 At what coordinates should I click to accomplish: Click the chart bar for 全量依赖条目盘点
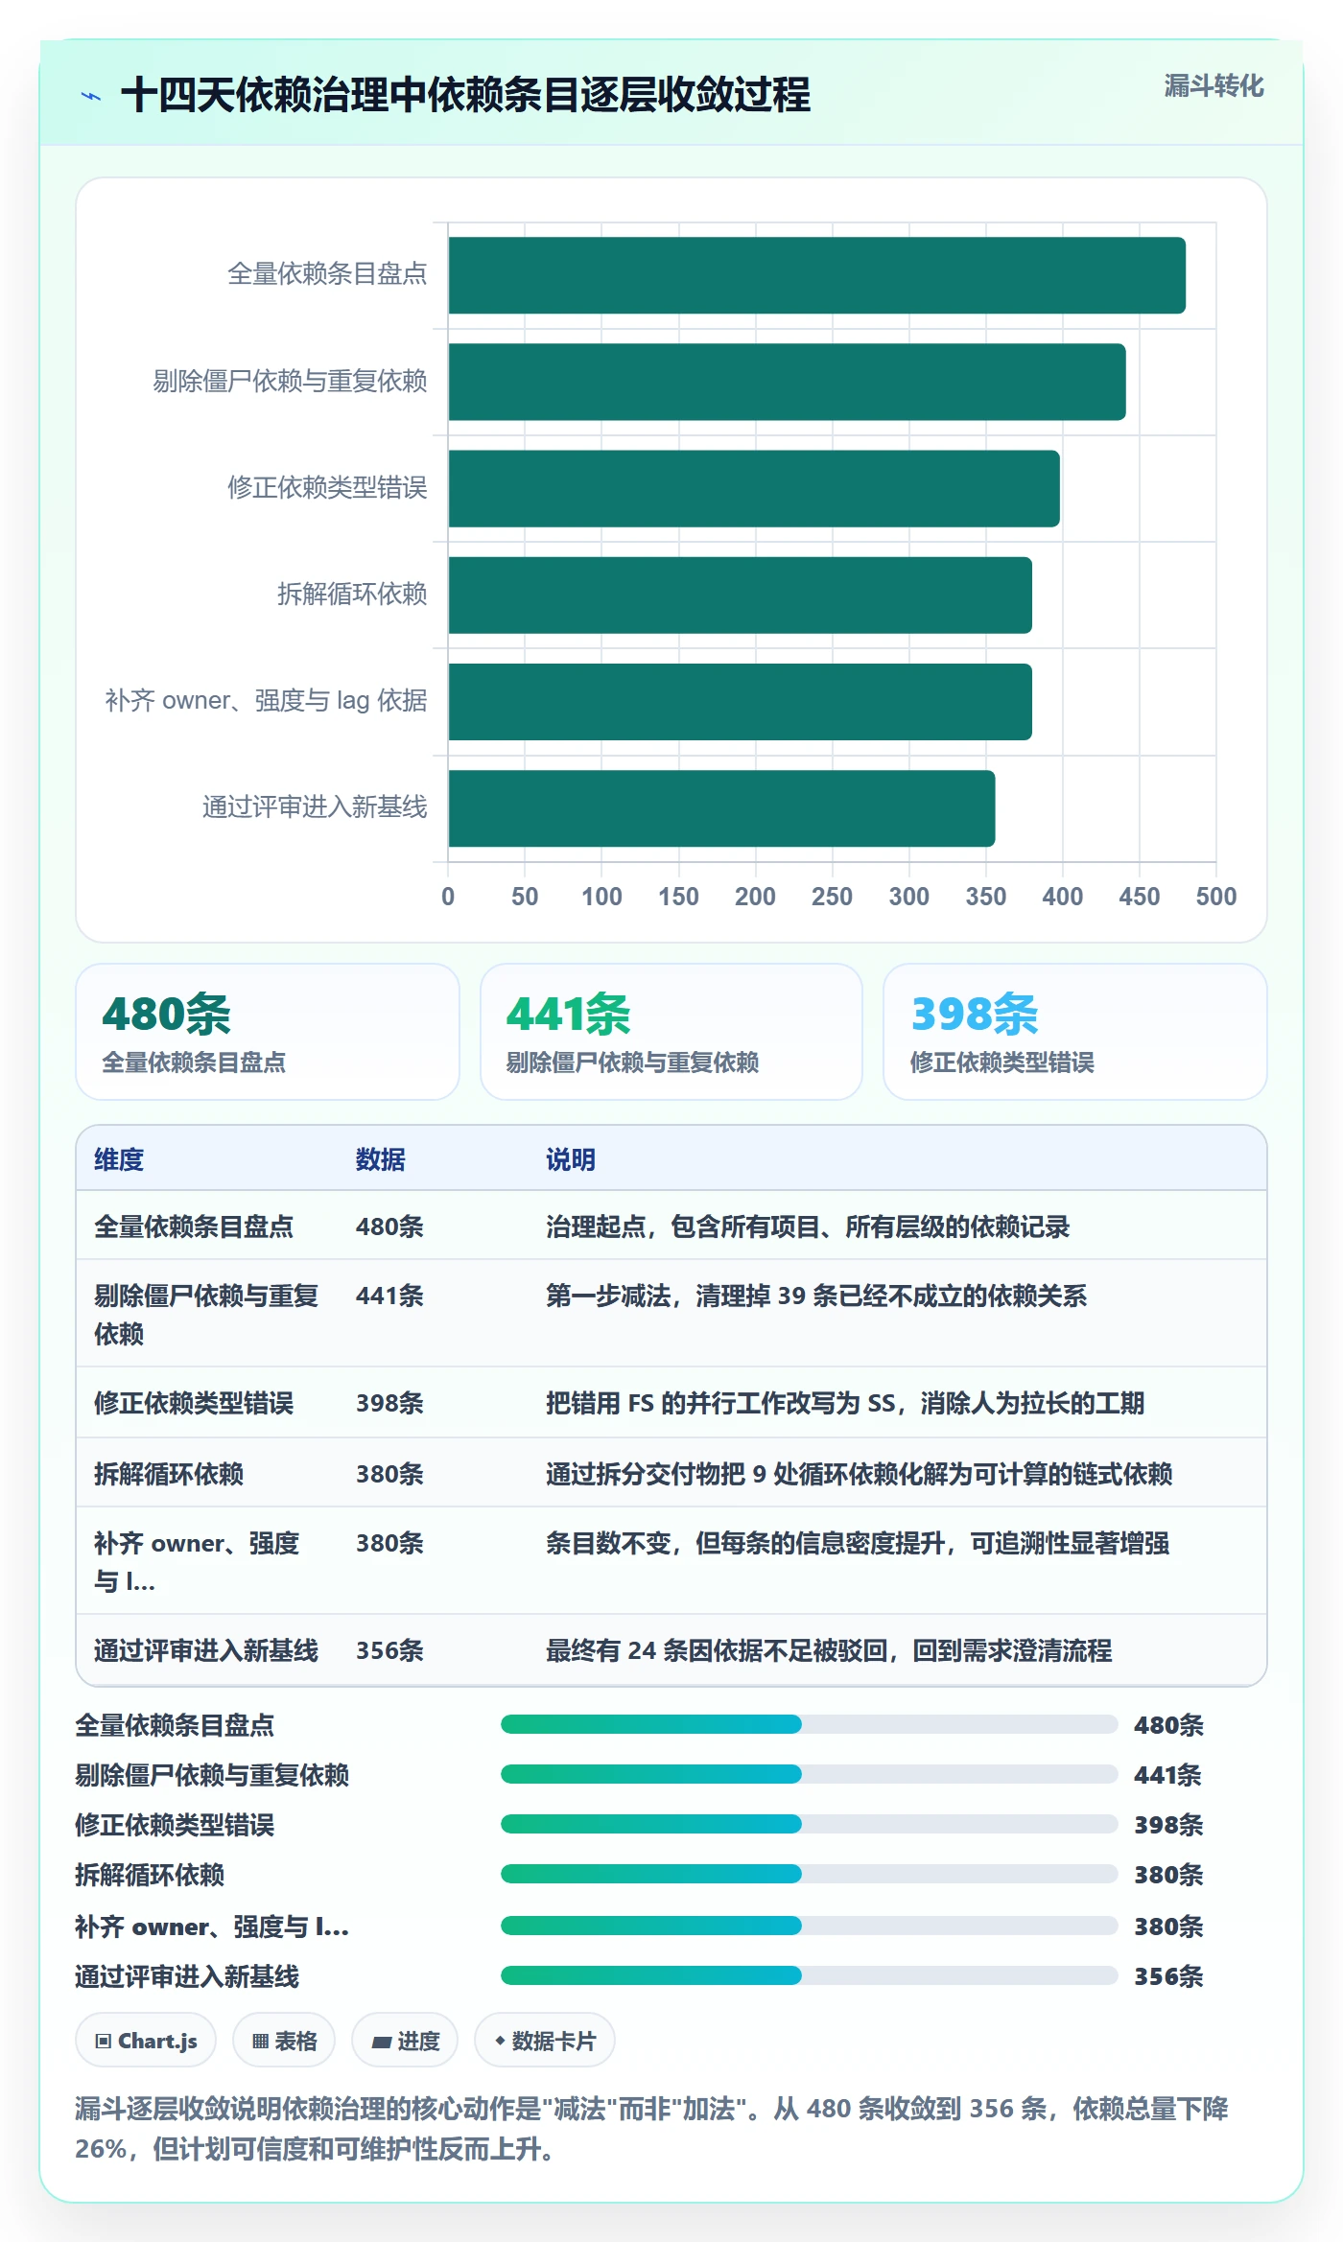click(817, 275)
